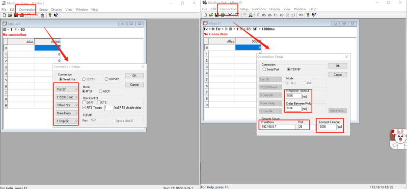
Task: Uncheck the RTS Toggle checkbox
Action: (84, 107)
